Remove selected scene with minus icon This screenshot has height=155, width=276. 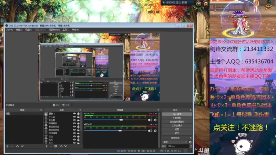[12, 146]
